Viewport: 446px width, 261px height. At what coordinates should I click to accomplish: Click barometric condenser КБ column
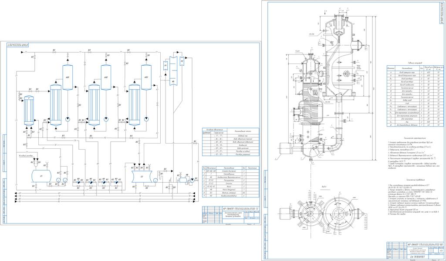pos(173,71)
